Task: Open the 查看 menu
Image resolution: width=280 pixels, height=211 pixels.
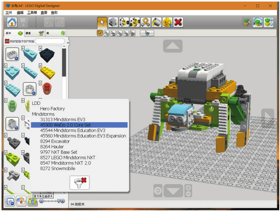Action: click(x=44, y=13)
